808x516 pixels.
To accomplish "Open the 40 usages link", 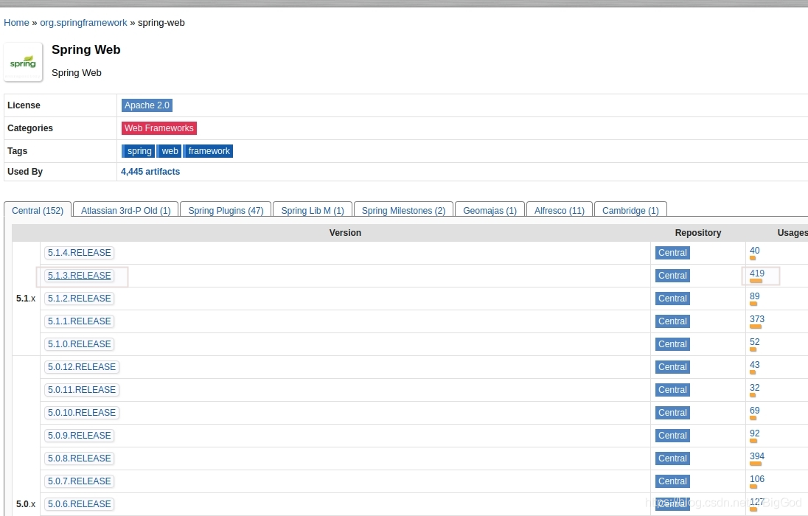I will tap(754, 251).
